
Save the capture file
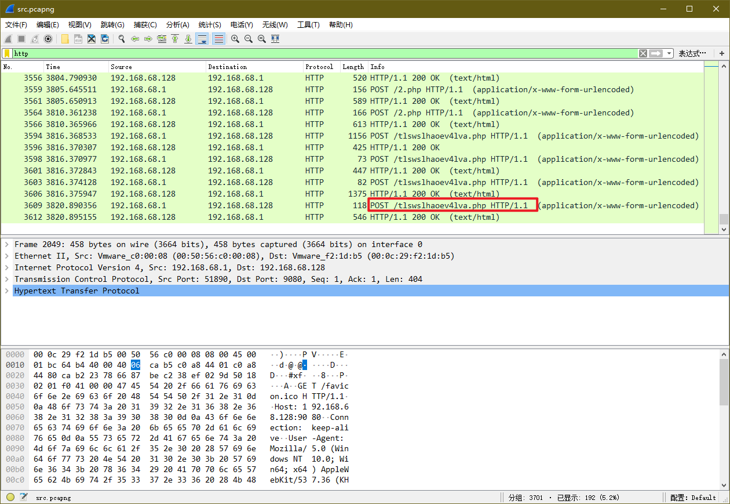point(78,39)
